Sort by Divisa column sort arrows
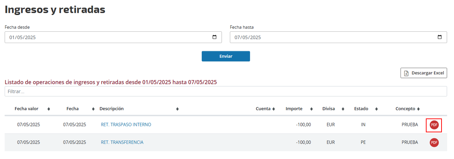Viewport: 454px width, 159px height. pos(344,109)
